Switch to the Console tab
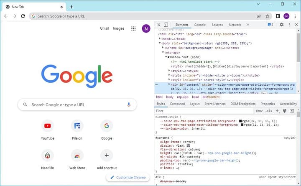Image resolution: width=301 pixels, height=186 pixels. (200, 25)
